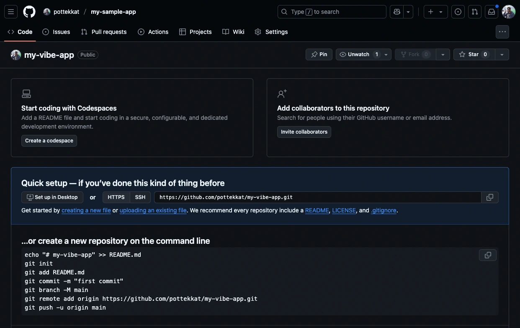Click the git commit -m "first commit" line
Viewport: 520px width, 328px height.
74,281
